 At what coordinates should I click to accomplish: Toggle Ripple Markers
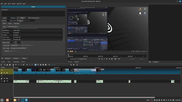tap(46, 65)
